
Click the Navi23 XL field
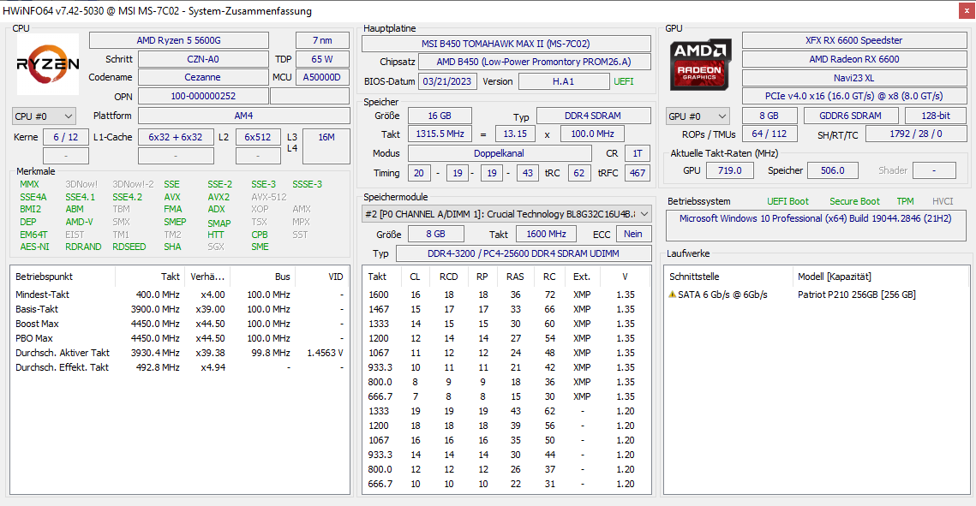(x=854, y=78)
